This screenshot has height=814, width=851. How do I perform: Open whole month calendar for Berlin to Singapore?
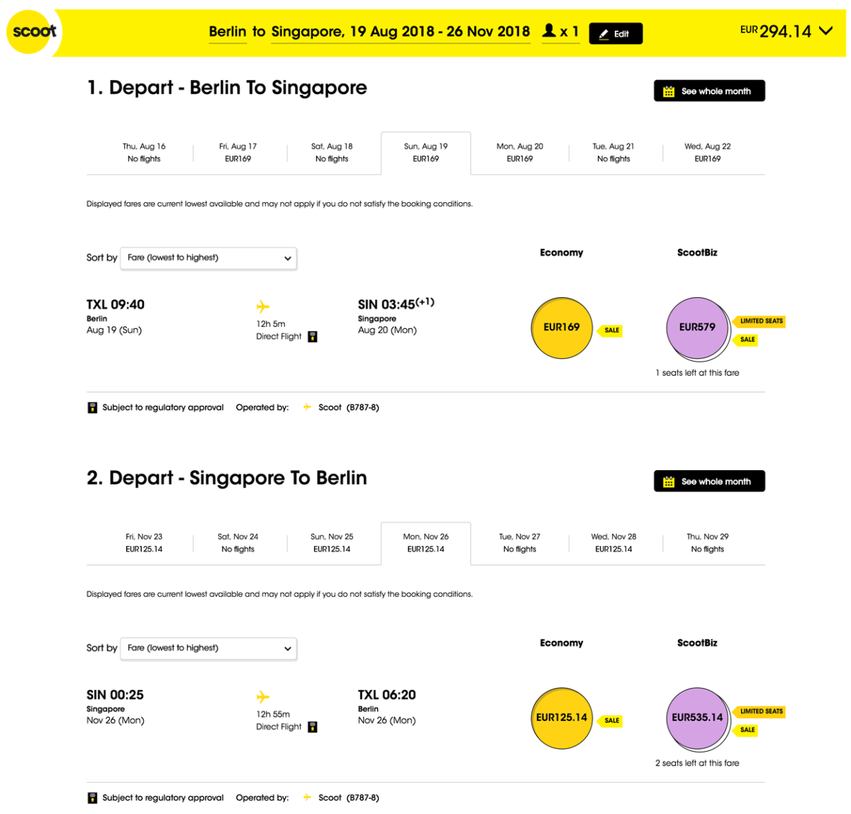coord(708,91)
